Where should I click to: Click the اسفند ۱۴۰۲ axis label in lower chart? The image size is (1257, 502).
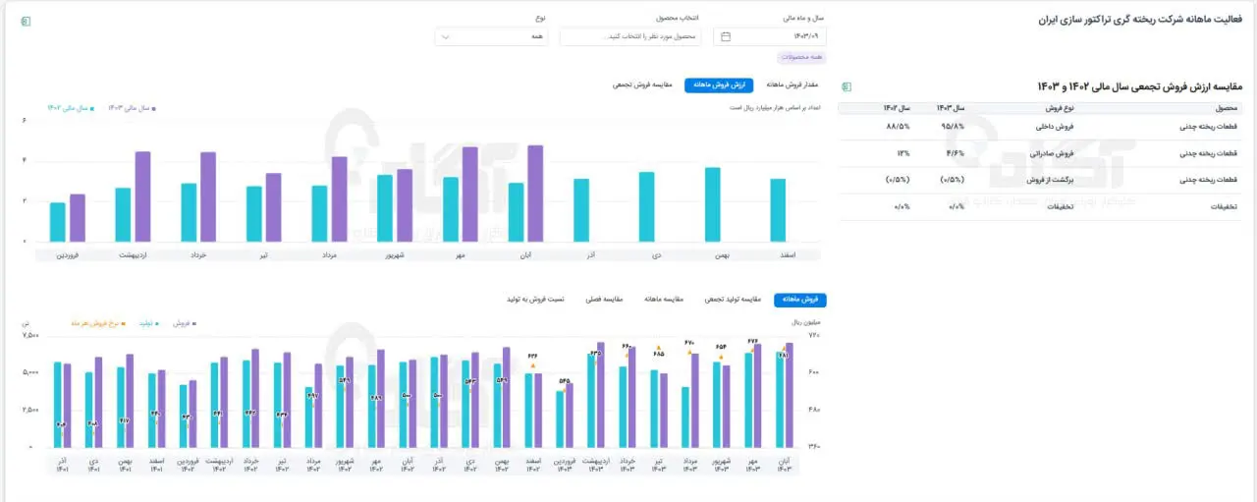tap(532, 464)
